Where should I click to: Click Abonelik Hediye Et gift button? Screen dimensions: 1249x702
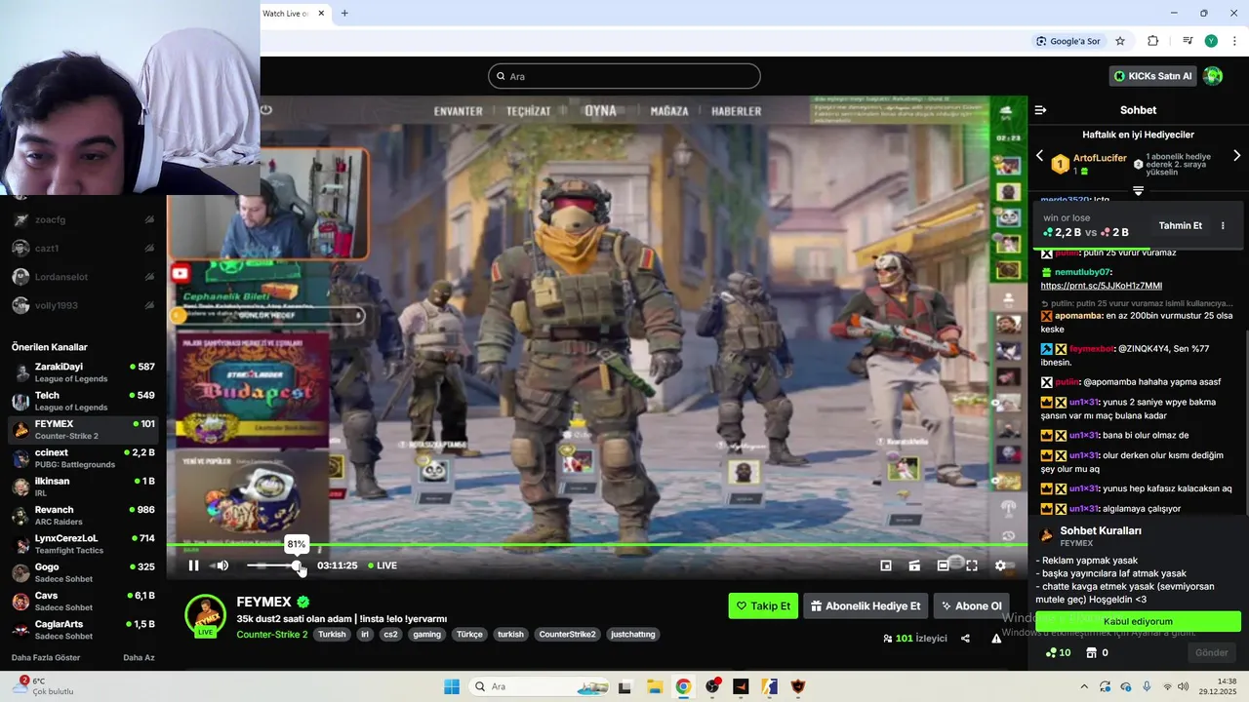(x=866, y=605)
